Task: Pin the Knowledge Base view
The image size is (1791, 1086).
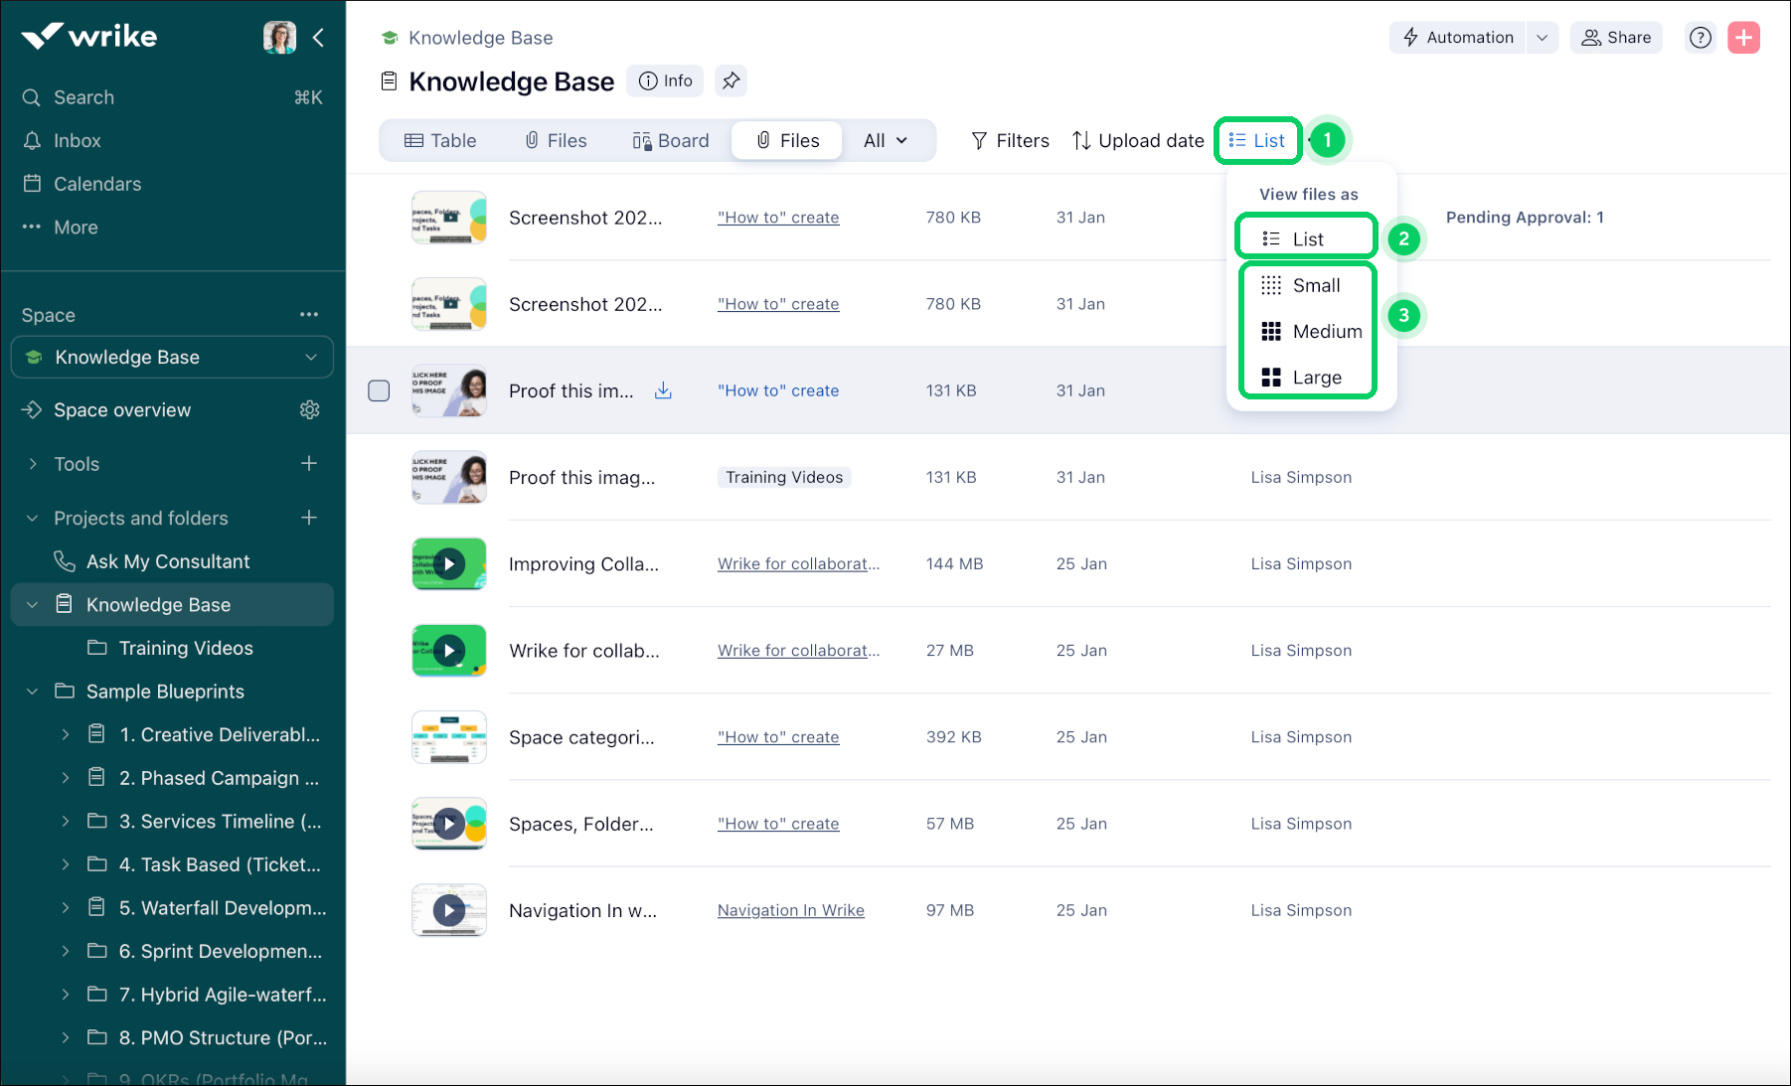Action: [x=731, y=80]
